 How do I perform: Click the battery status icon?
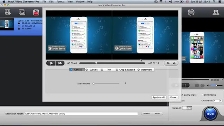[x=182, y=1]
